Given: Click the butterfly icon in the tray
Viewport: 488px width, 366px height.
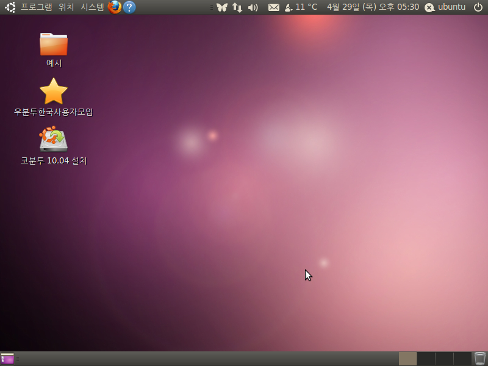Looking at the screenshot, I should pyautogui.click(x=222, y=7).
